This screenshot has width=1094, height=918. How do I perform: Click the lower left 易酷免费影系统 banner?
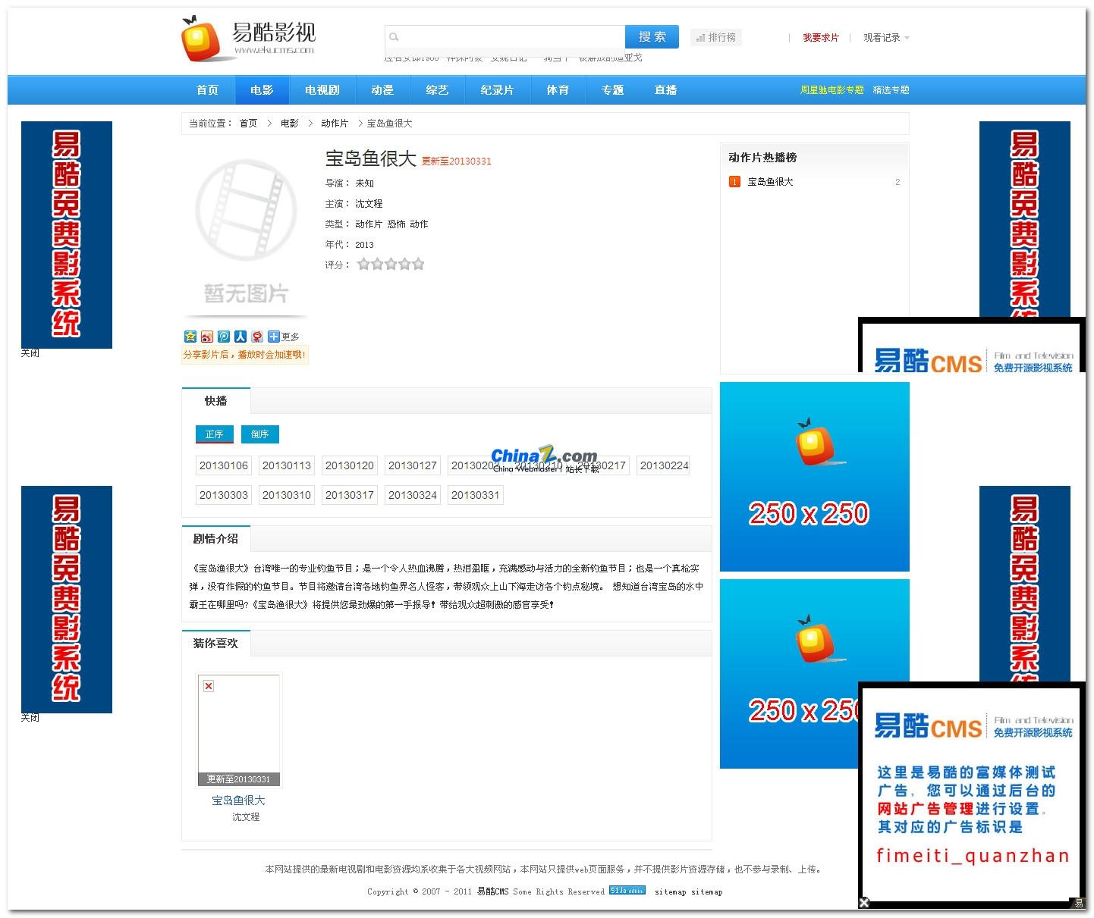point(67,600)
